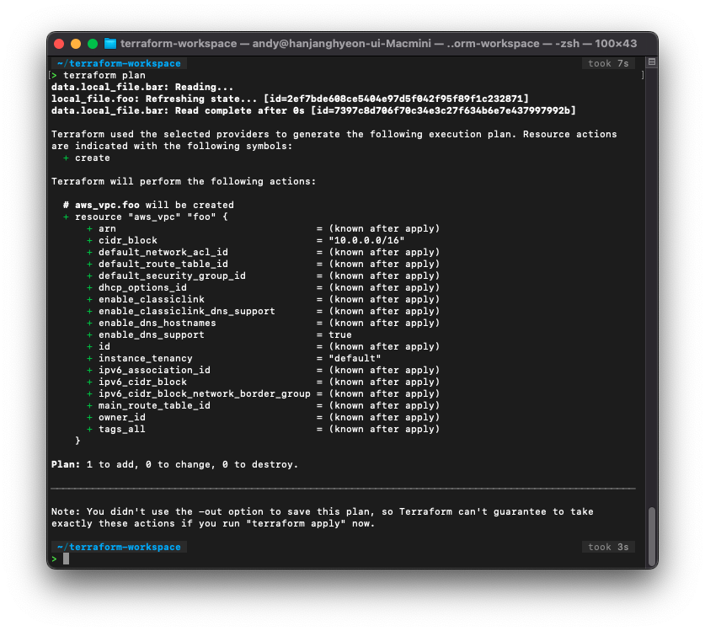Click the 'data.local_file.bar: Reading...' line
The width and height of the screenshot is (705, 631).
(142, 87)
